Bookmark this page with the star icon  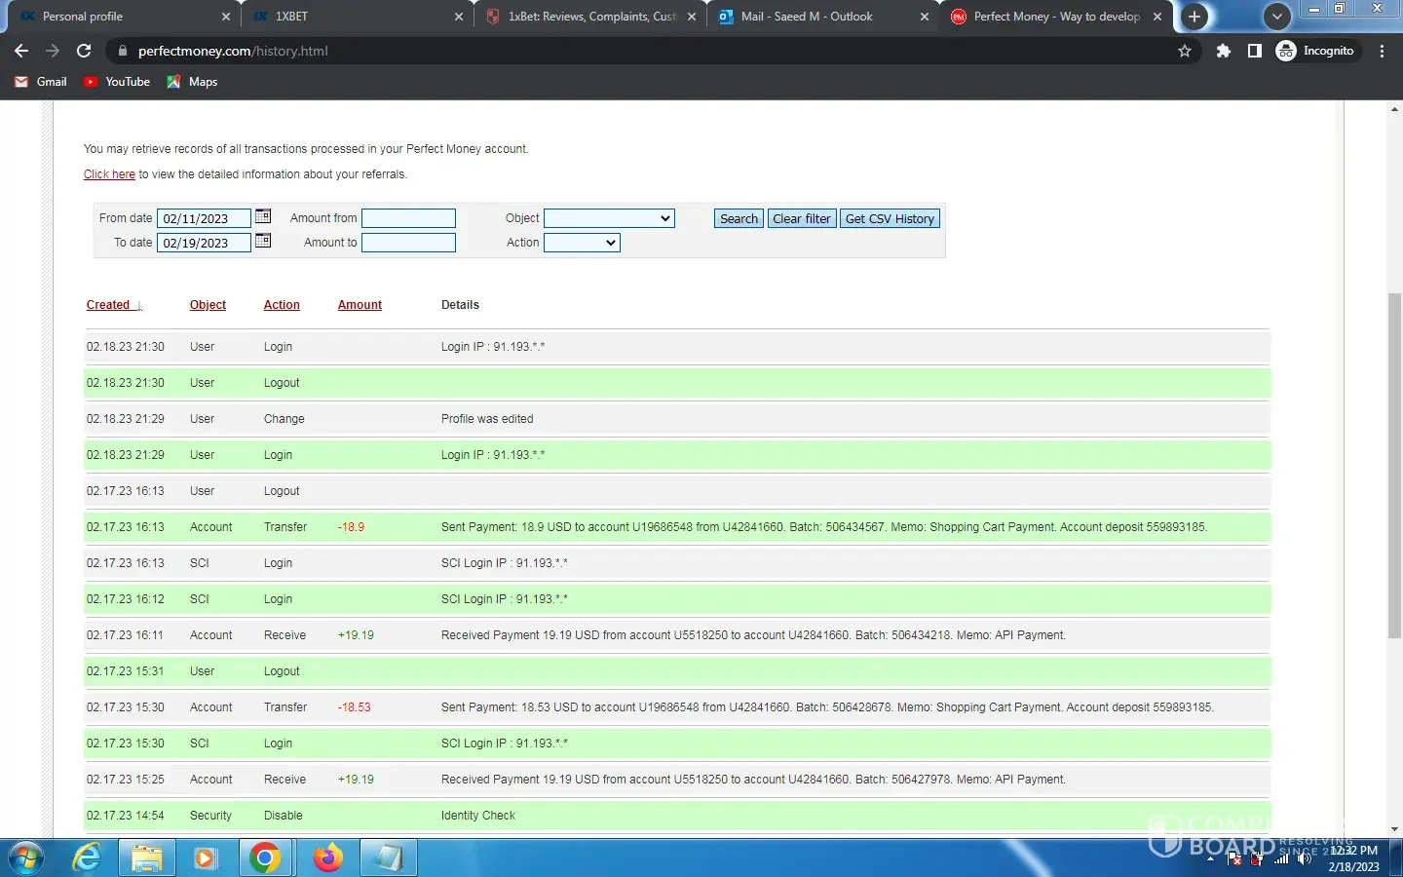1185,51
